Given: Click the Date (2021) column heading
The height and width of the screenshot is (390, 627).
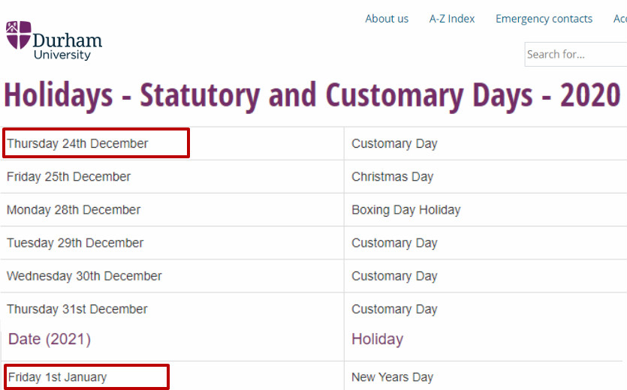Looking at the screenshot, I should 50,339.
